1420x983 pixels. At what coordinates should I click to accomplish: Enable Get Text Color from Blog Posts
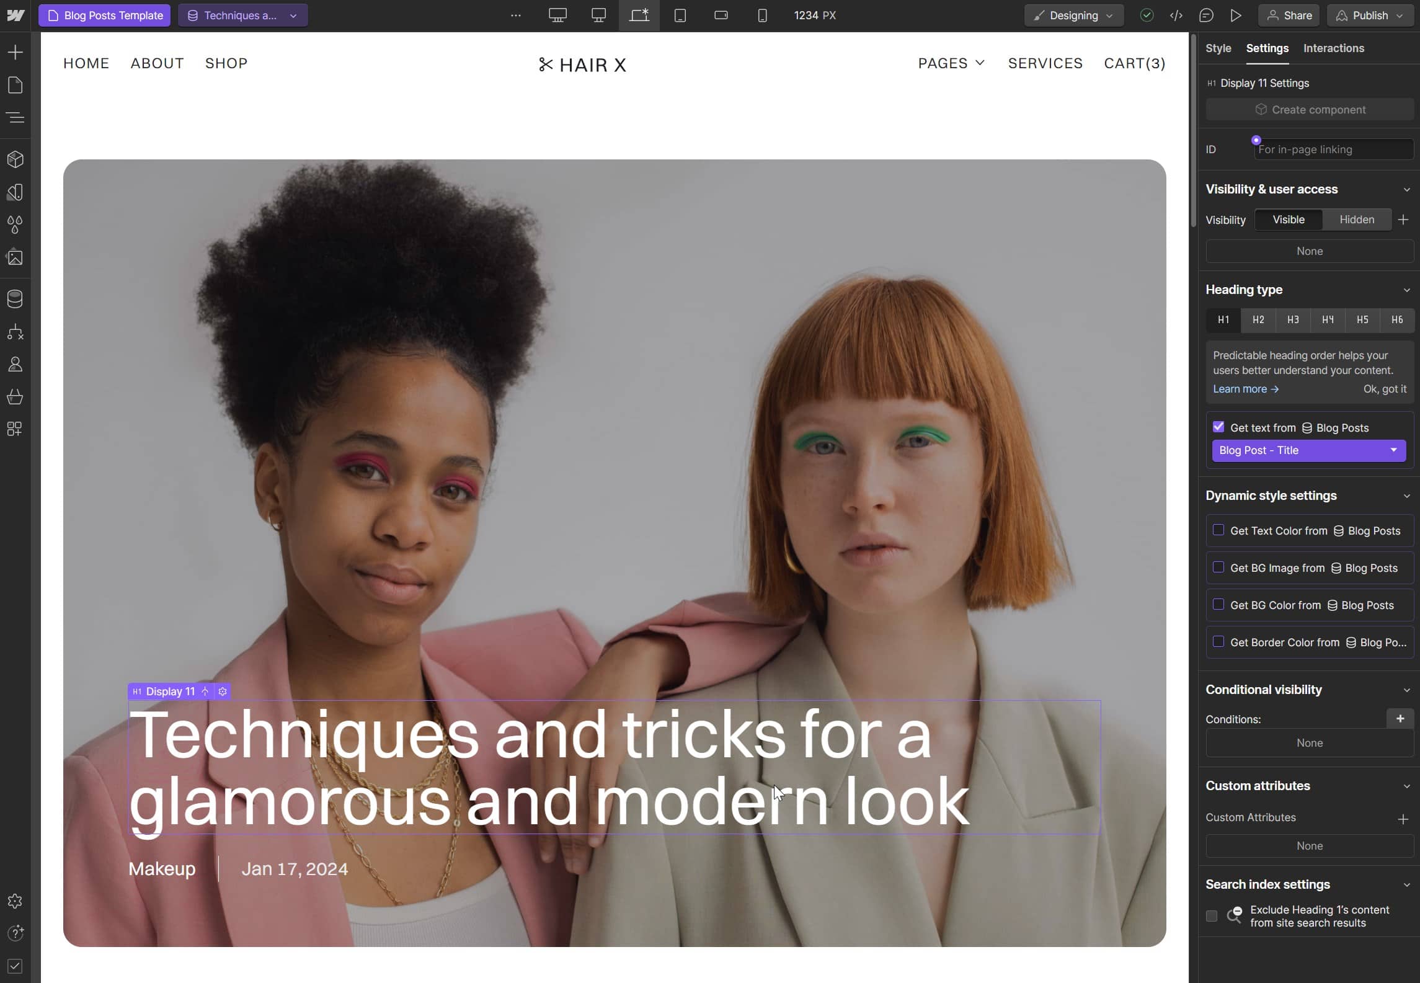pyautogui.click(x=1218, y=530)
